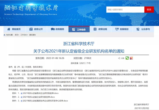Open the 省高新技术企业研究开发中心名单.docx attachment

45,101
